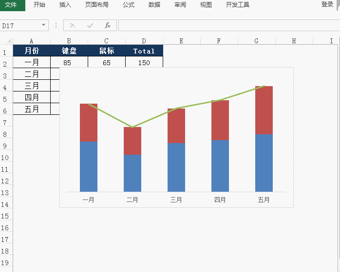Switch to the 插入 ribbon tab

(x=65, y=5)
